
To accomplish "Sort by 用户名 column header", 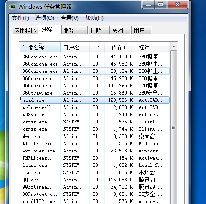I will click(75, 47).
